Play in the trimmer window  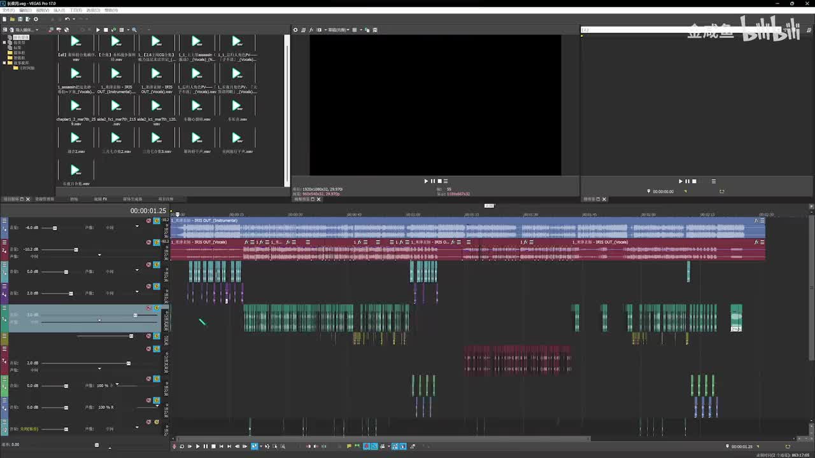681,181
